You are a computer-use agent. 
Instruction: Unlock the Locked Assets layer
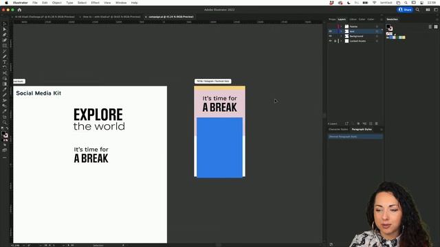pos(335,41)
